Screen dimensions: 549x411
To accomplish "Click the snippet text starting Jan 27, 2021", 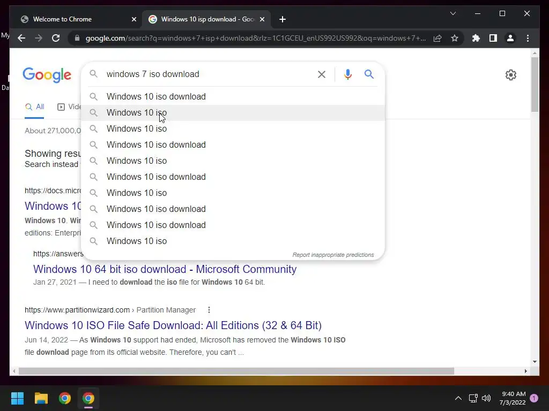I will (x=149, y=282).
